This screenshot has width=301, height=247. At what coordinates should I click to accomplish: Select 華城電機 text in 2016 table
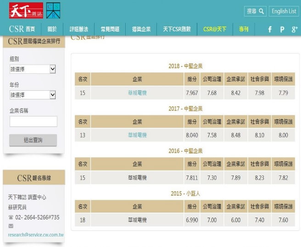coord(137,178)
